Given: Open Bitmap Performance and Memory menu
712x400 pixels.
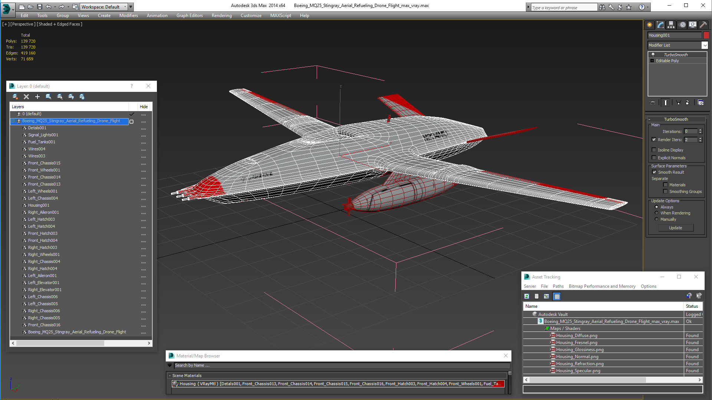Looking at the screenshot, I should [602, 286].
